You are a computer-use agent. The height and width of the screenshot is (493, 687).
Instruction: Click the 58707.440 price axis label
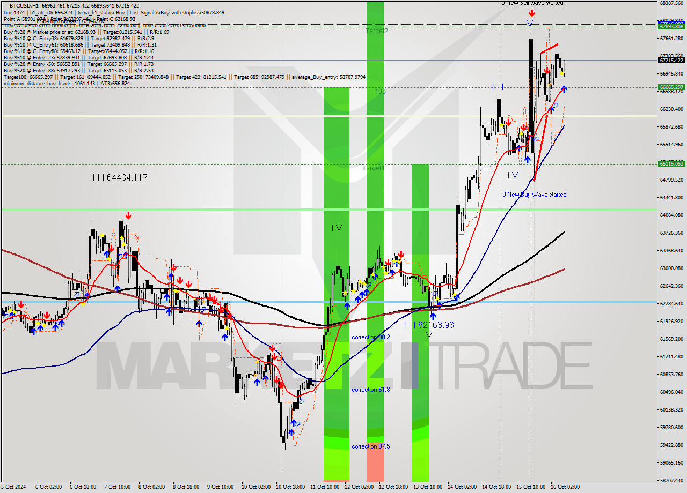(x=671, y=480)
